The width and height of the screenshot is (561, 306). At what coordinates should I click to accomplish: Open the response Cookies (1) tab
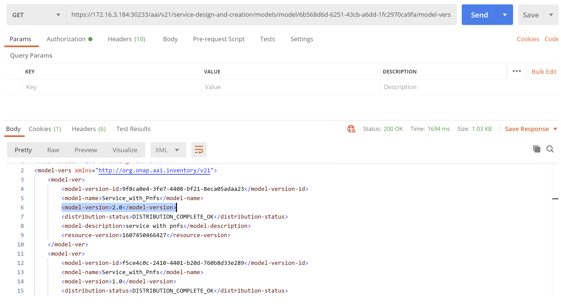(x=45, y=129)
